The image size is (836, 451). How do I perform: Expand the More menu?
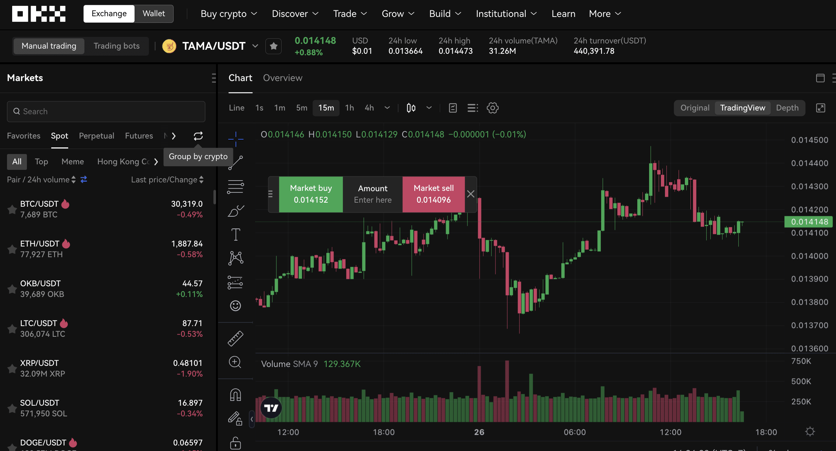(605, 14)
